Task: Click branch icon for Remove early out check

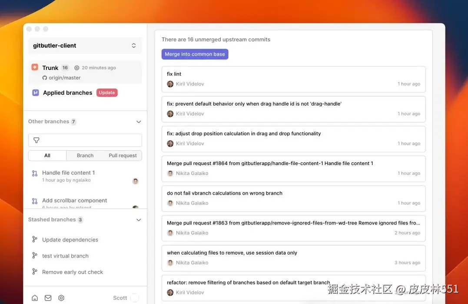Action: (x=35, y=271)
